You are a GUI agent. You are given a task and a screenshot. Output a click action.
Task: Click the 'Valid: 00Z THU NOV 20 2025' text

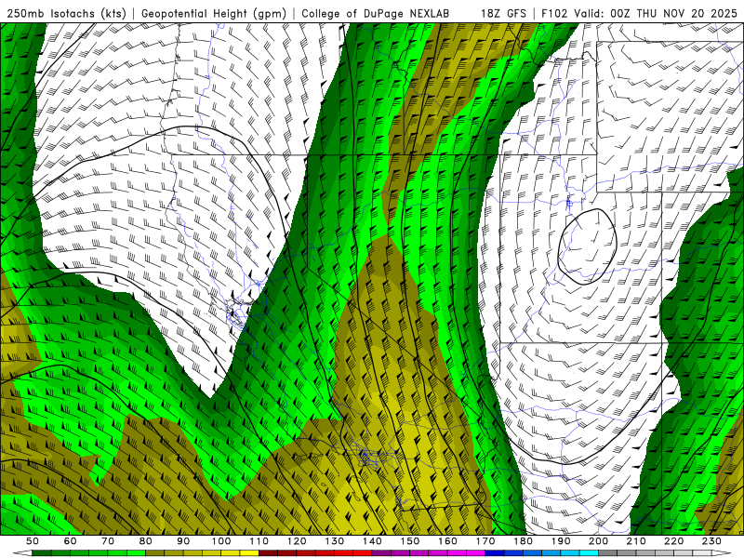(x=656, y=13)
